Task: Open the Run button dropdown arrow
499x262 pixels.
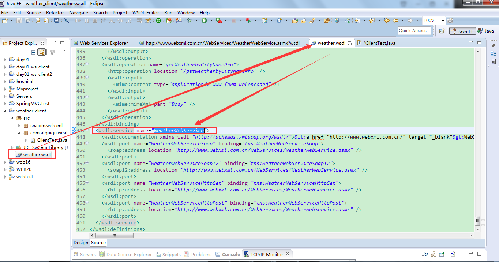Action: tap(211, 21)
